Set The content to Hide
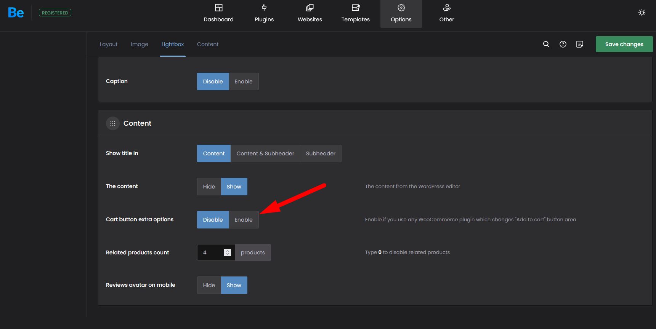 [x=209, y=187]
